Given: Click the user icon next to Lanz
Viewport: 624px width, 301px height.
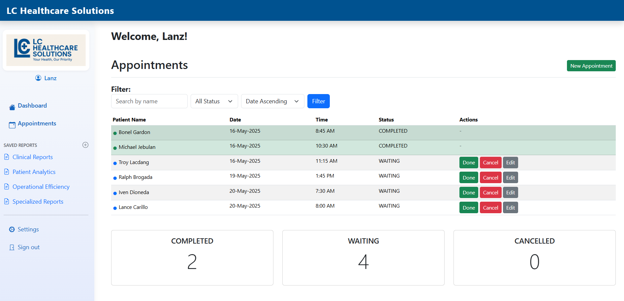Looking at the screenshot, I should [x=38, y=78].
